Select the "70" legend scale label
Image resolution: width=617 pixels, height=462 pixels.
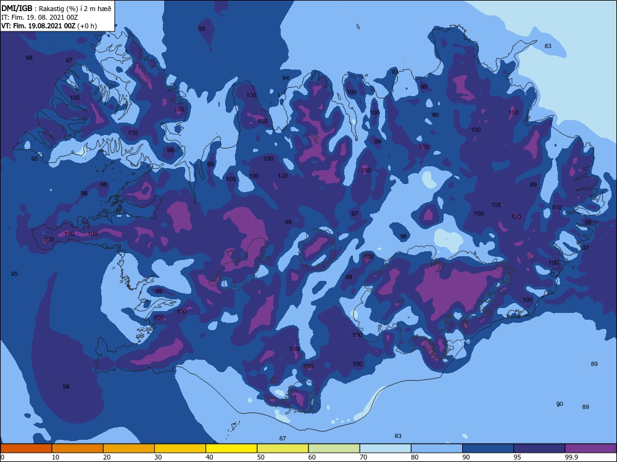pos(363,457)
